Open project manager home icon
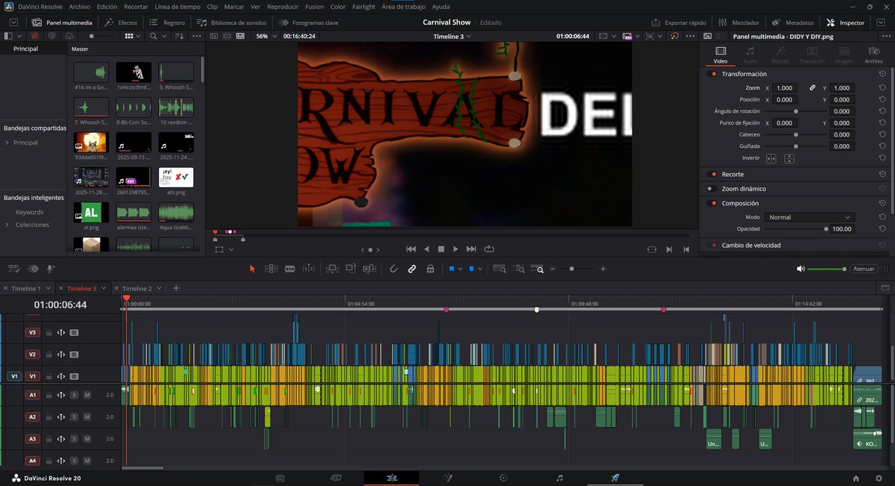 (856, 478)
